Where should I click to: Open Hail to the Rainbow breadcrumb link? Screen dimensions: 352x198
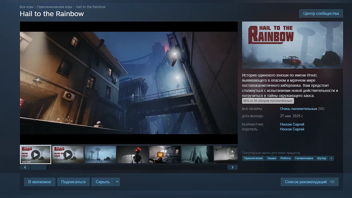(x=91, y=7)
